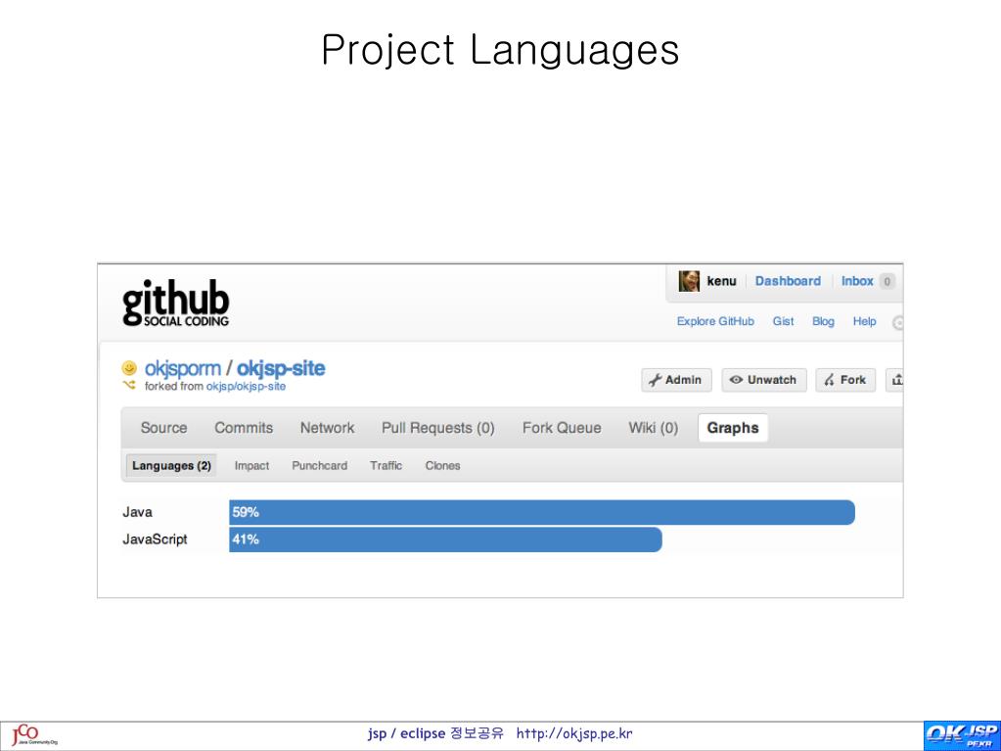Open the Help link
Viewport: 1001px width, 751px height.
click(x=864, y=321)
